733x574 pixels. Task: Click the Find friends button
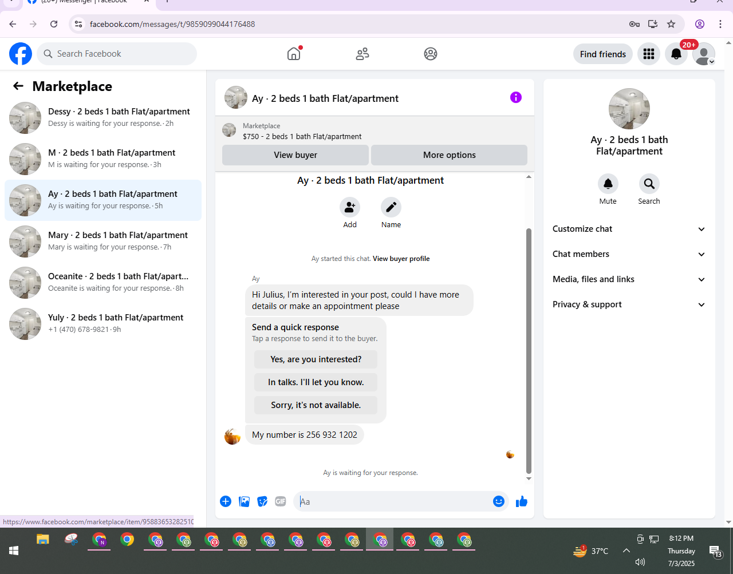pyautogui.click(x=603, y=54)
